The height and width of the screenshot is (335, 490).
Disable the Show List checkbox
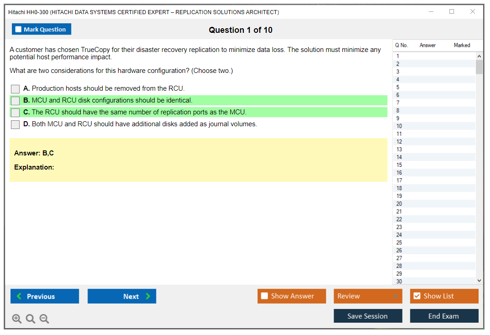pyautogui.click(x=417, y=296)
